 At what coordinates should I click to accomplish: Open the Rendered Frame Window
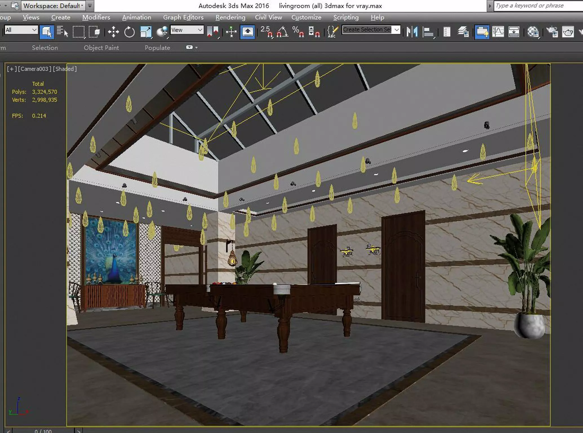pyautogui.click(x=568, y=32)
